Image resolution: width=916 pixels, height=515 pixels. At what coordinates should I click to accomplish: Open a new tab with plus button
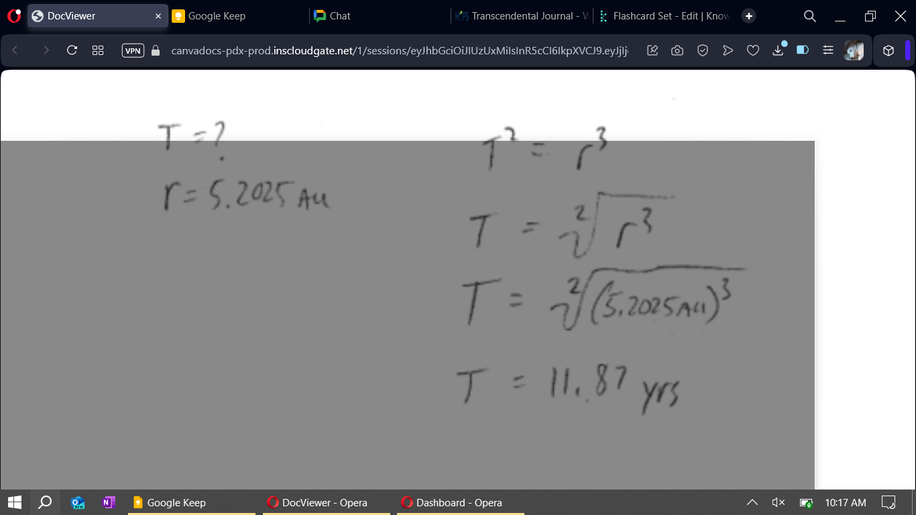(x=749, y=16)
